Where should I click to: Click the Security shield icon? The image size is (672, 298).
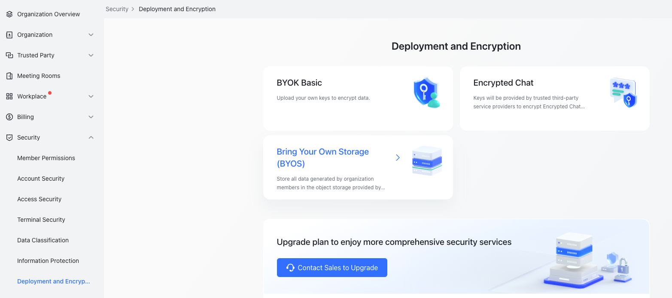point(9,137)
